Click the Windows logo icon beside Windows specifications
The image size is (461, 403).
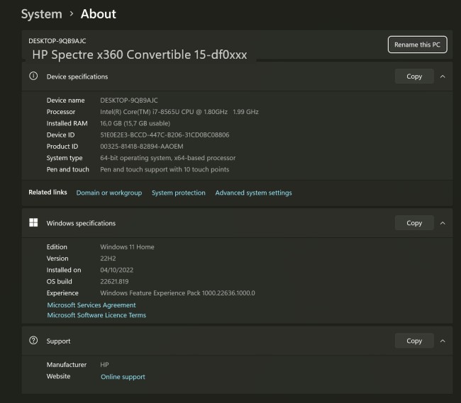click(33, 223)
